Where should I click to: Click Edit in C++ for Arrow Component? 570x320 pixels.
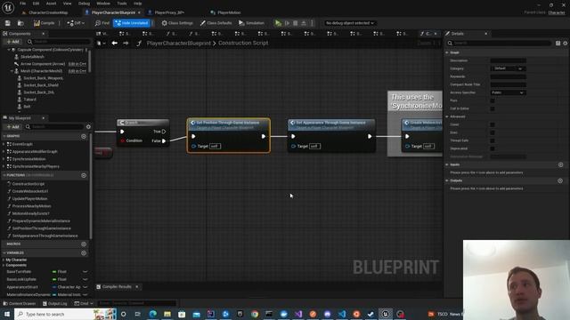point(77,64)
